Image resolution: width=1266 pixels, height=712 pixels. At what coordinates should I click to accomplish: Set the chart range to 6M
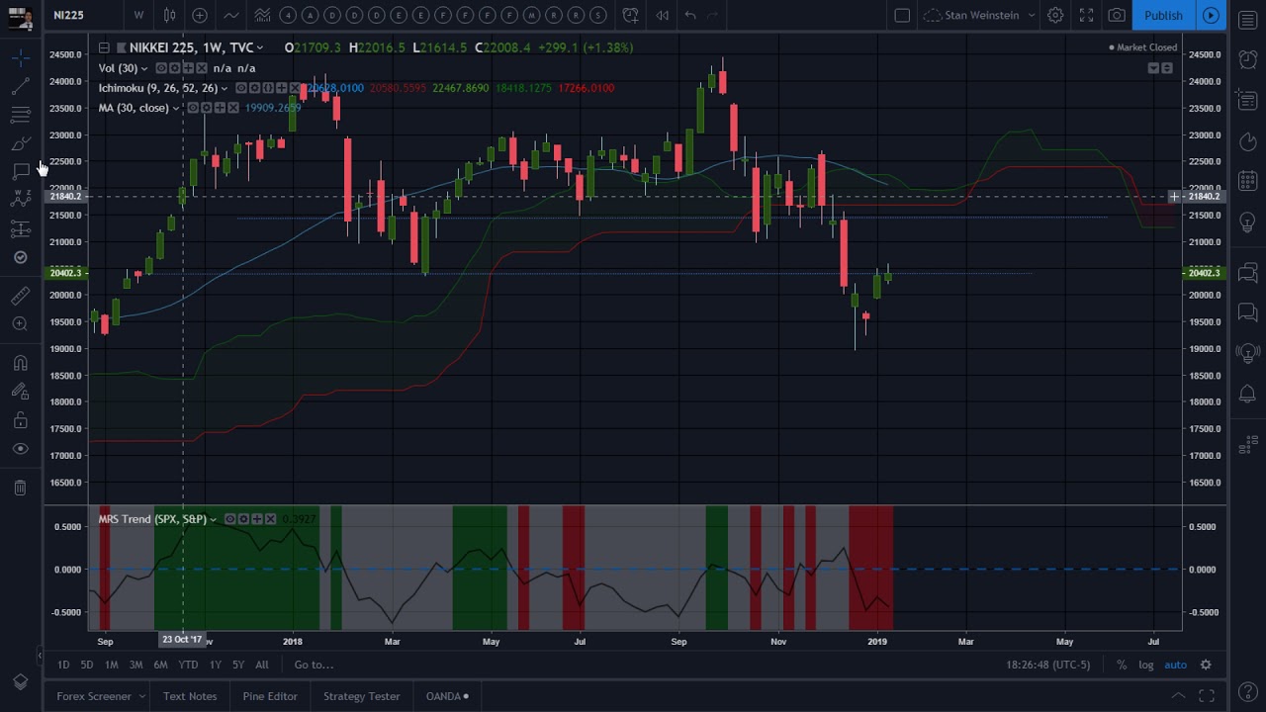pyautogui.click(x=160, y=665)
